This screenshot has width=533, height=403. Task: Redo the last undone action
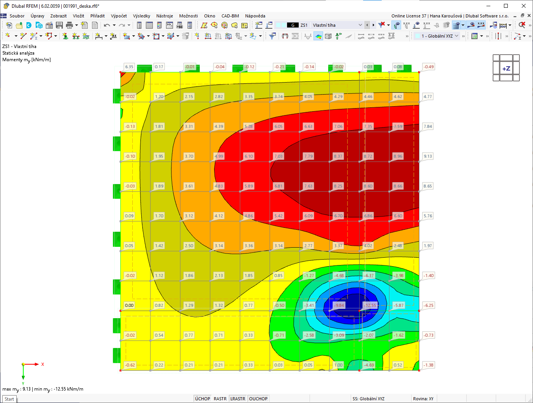tap(122, 25)
